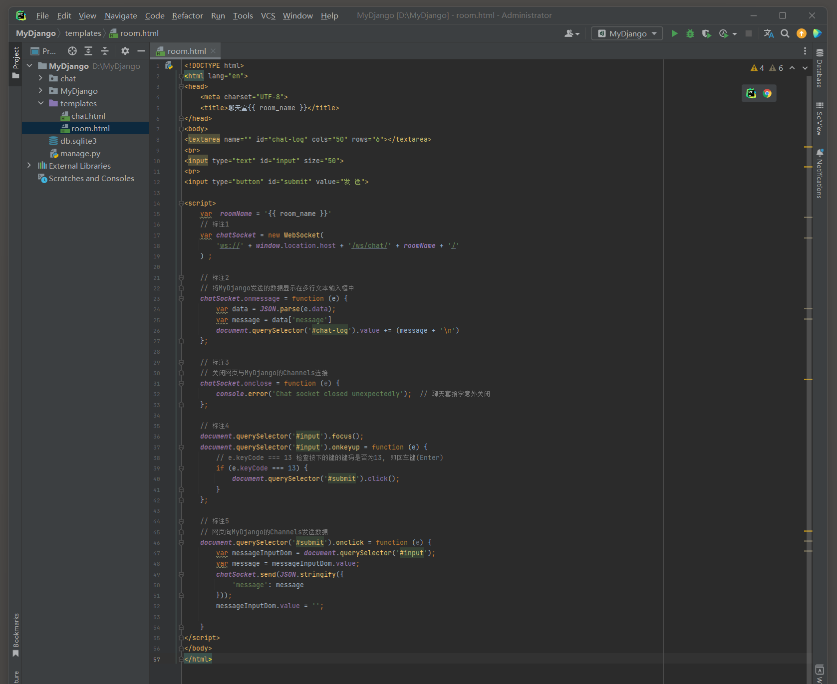Open the Bookmarks tool window
Viewport: 837px width, 684px height.
click(x=16, y=635)
